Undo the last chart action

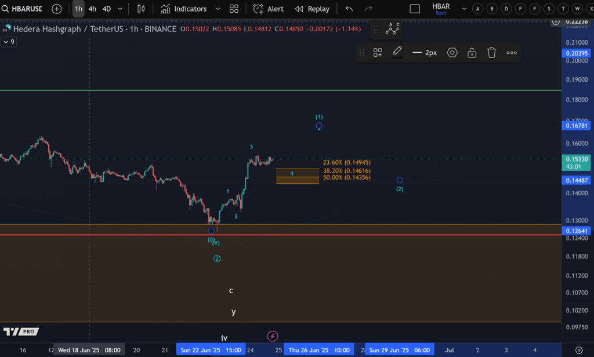pos(349,9)
